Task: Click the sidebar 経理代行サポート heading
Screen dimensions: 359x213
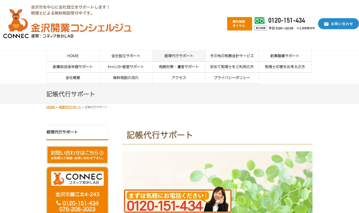Action: (77, 132)
